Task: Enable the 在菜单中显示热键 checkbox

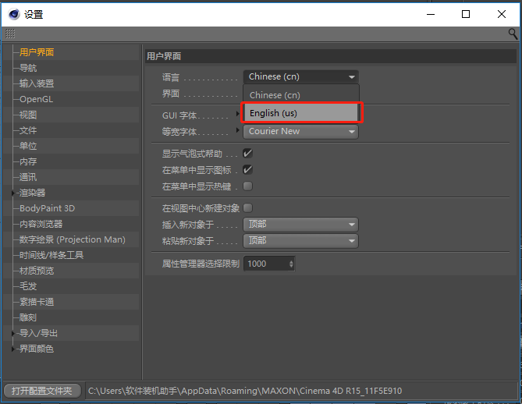Action: pyautogui.click(x=247, y=186)
